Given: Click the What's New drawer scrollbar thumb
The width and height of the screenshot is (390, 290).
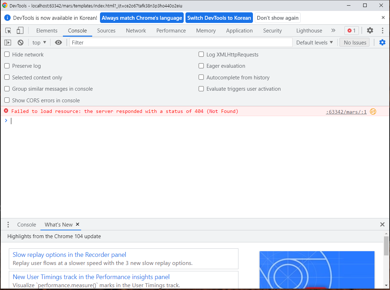Looking at the screenshot, I should click(386, 246).
